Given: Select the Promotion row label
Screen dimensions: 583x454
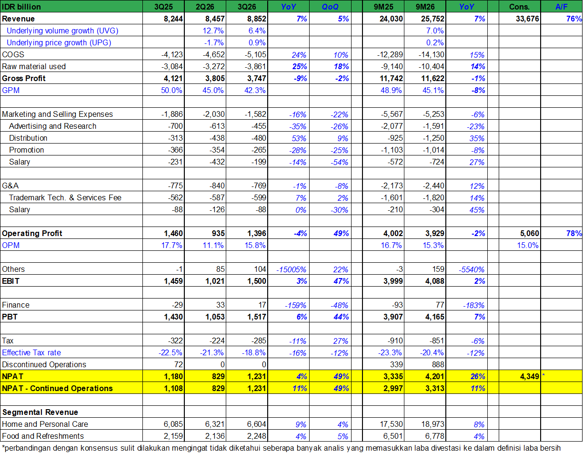Looking at the screenshot, I should point(26,150).
